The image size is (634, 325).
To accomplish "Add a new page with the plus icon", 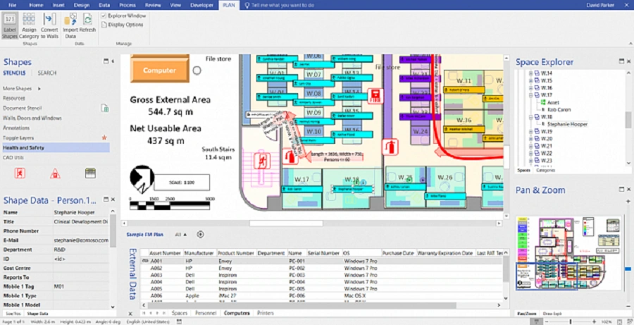I will pyautogui.click(x=200, y=234).
